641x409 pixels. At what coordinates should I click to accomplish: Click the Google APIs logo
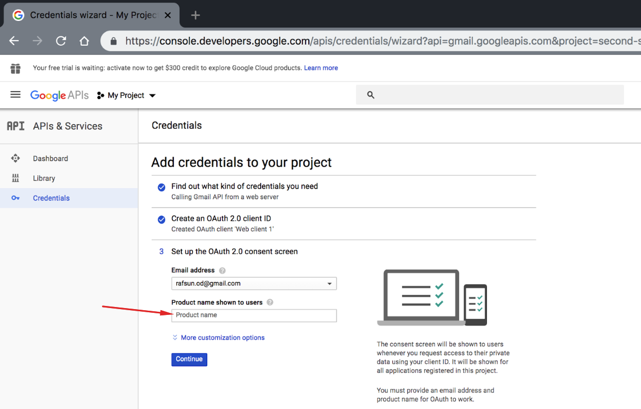pyautogui.click(x=59, y=95)
